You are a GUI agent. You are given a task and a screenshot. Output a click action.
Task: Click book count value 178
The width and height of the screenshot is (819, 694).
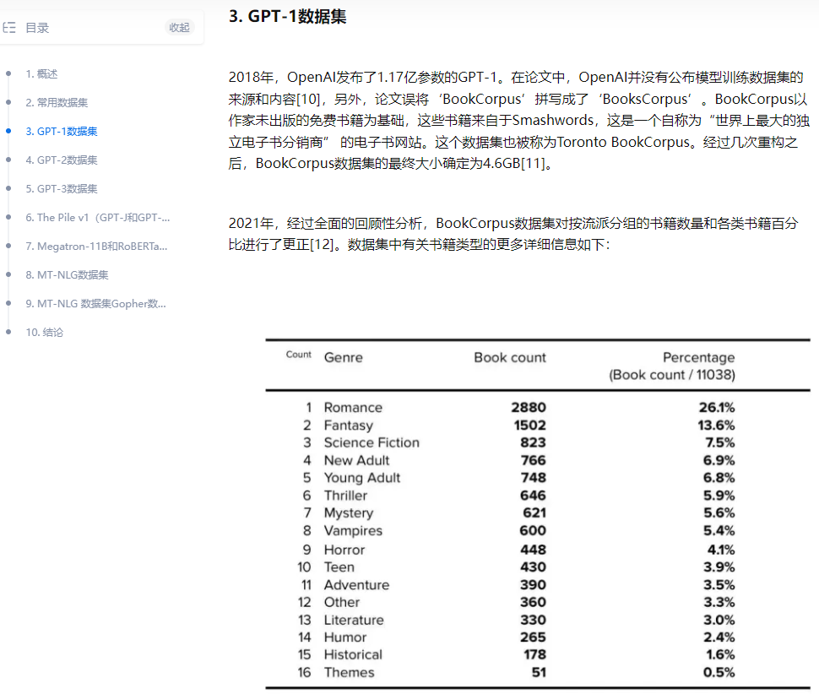(534, 654)
